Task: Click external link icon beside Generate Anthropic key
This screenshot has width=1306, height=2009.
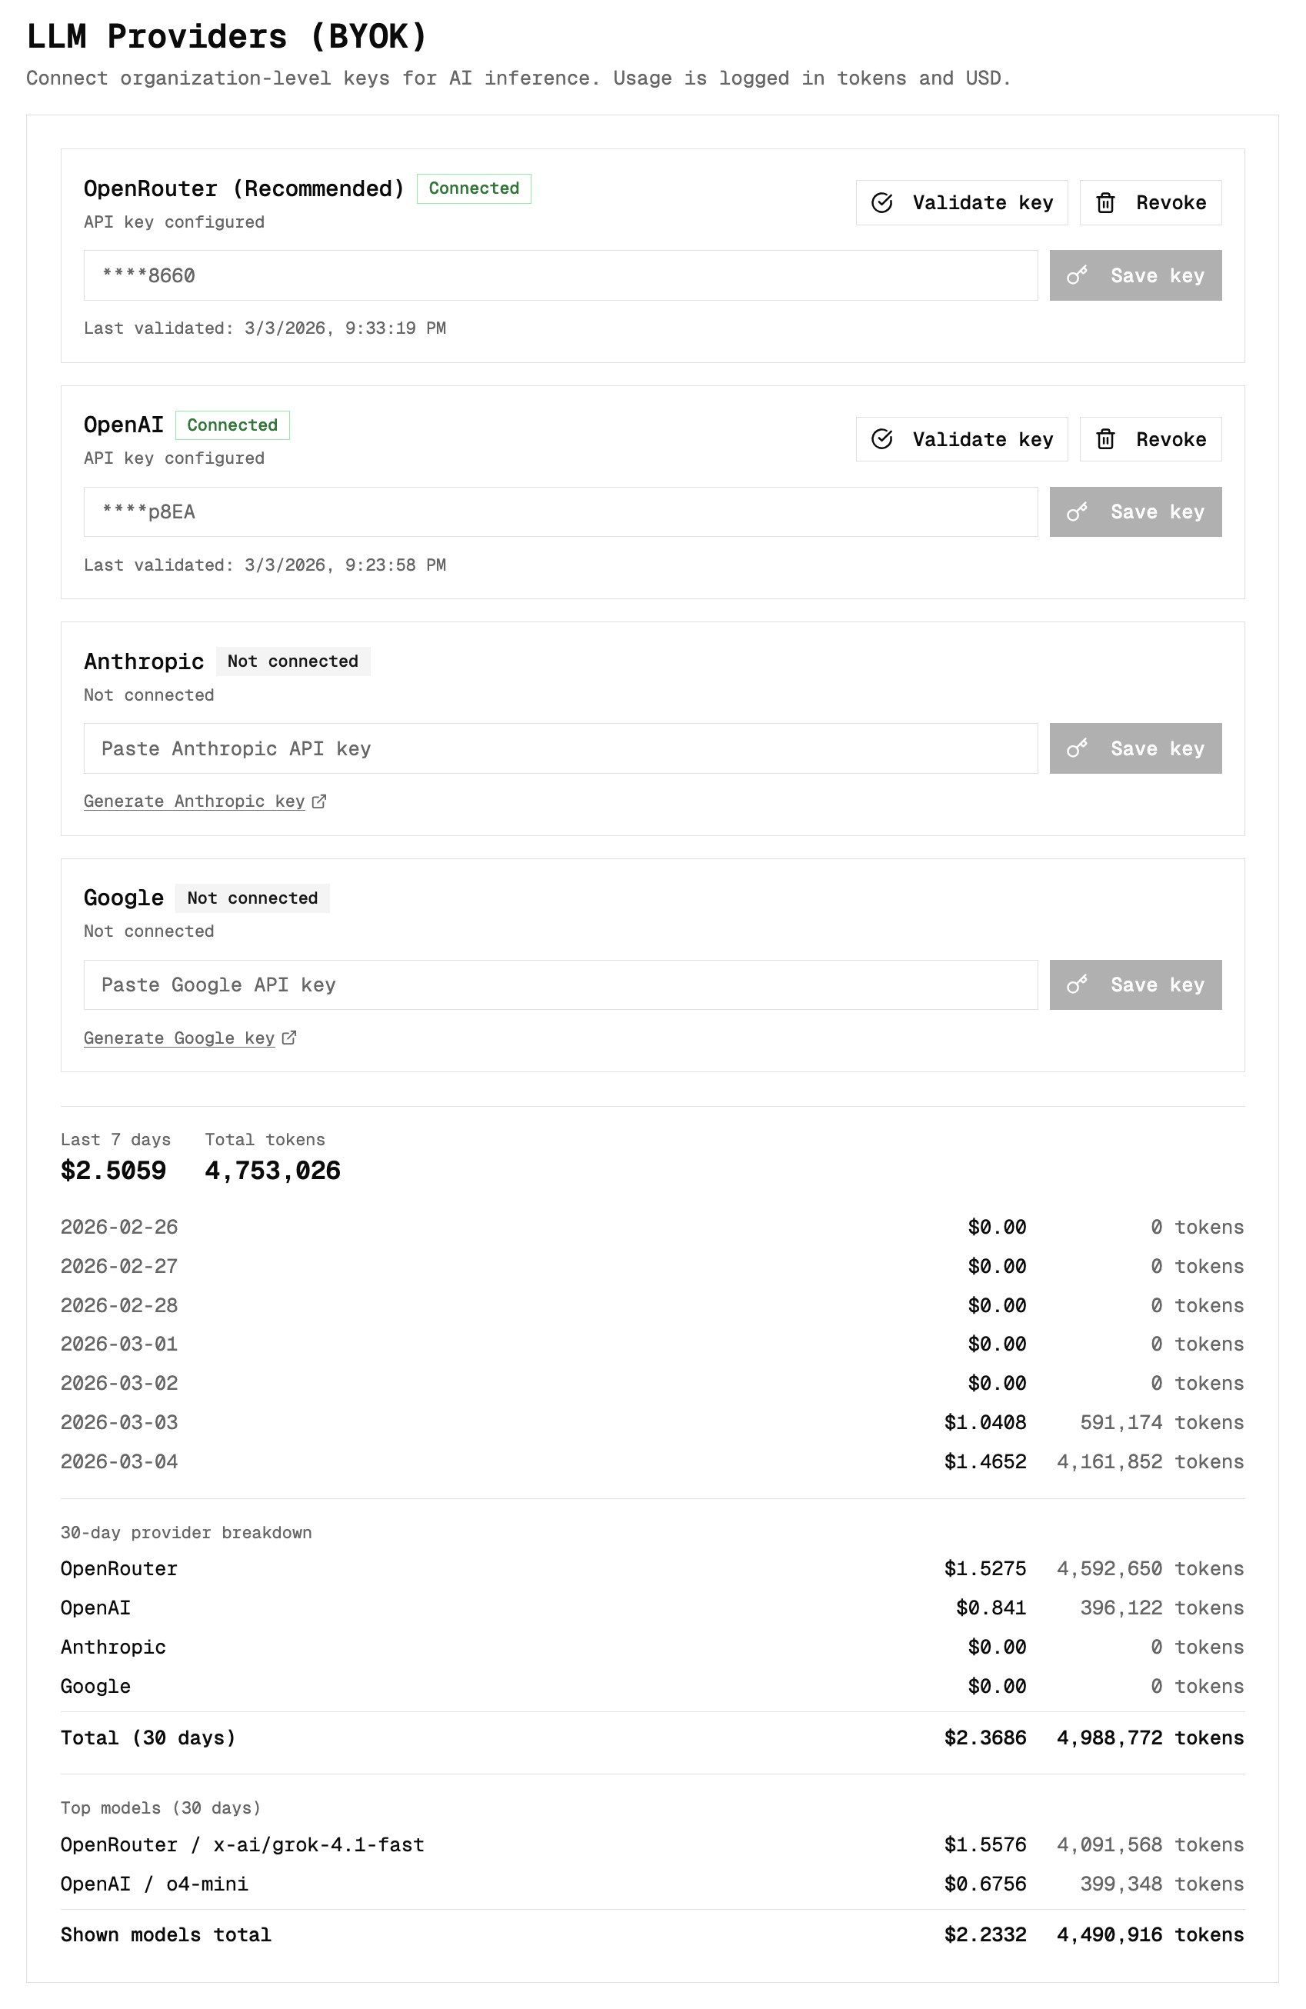Action: click(x=319, y=801)
